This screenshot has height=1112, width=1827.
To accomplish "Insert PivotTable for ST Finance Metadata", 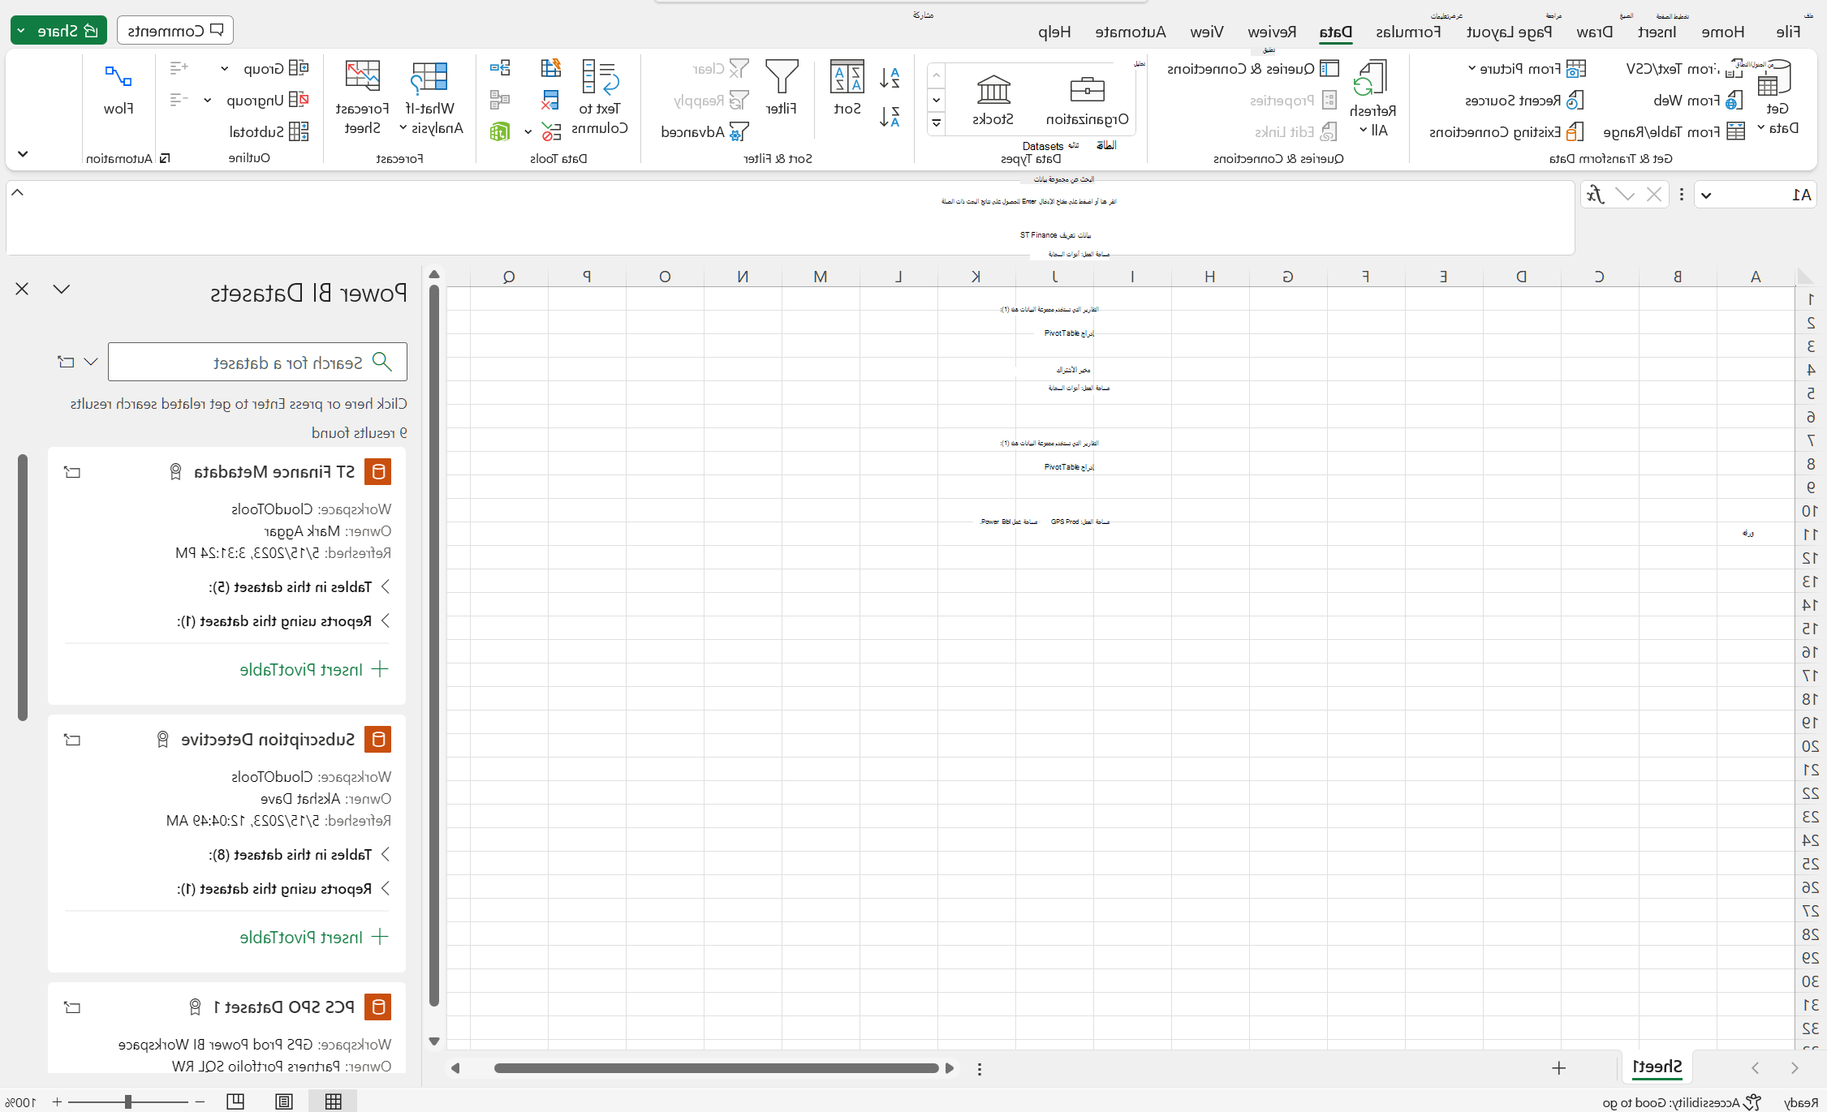I will tap(314, 670).
